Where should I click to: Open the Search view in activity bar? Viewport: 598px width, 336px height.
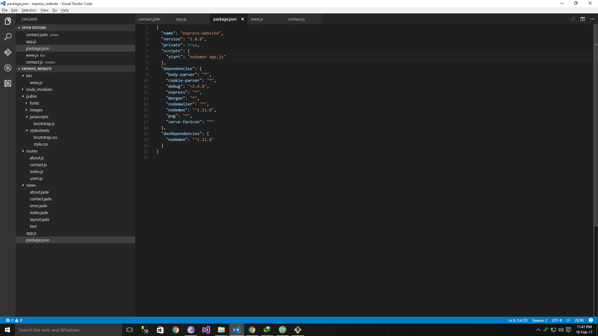pos(8,37)
